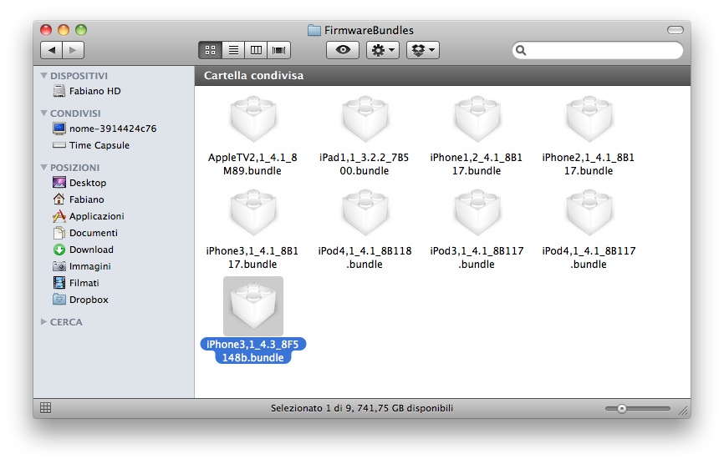Select Desktop in the sidebar
The image size is (724, 464).
point(87,183)
